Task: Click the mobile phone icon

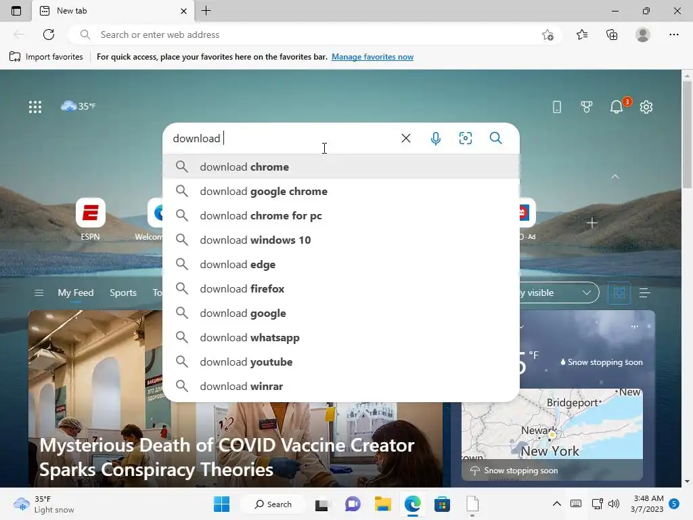Action: click(x=557, y=106)
